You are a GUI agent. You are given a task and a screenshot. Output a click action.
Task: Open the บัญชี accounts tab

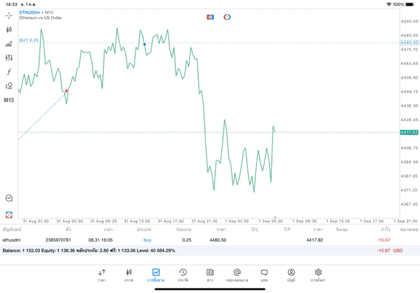(291, 275)
